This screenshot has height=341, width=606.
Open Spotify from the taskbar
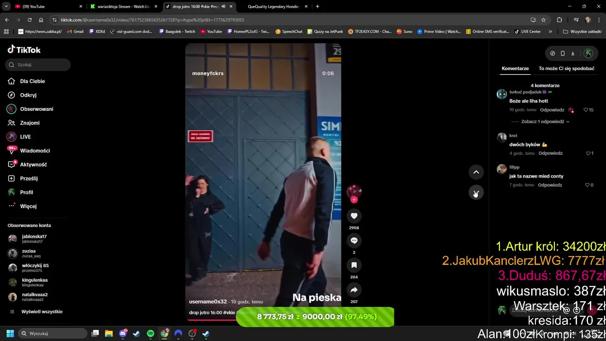point(151,333)
